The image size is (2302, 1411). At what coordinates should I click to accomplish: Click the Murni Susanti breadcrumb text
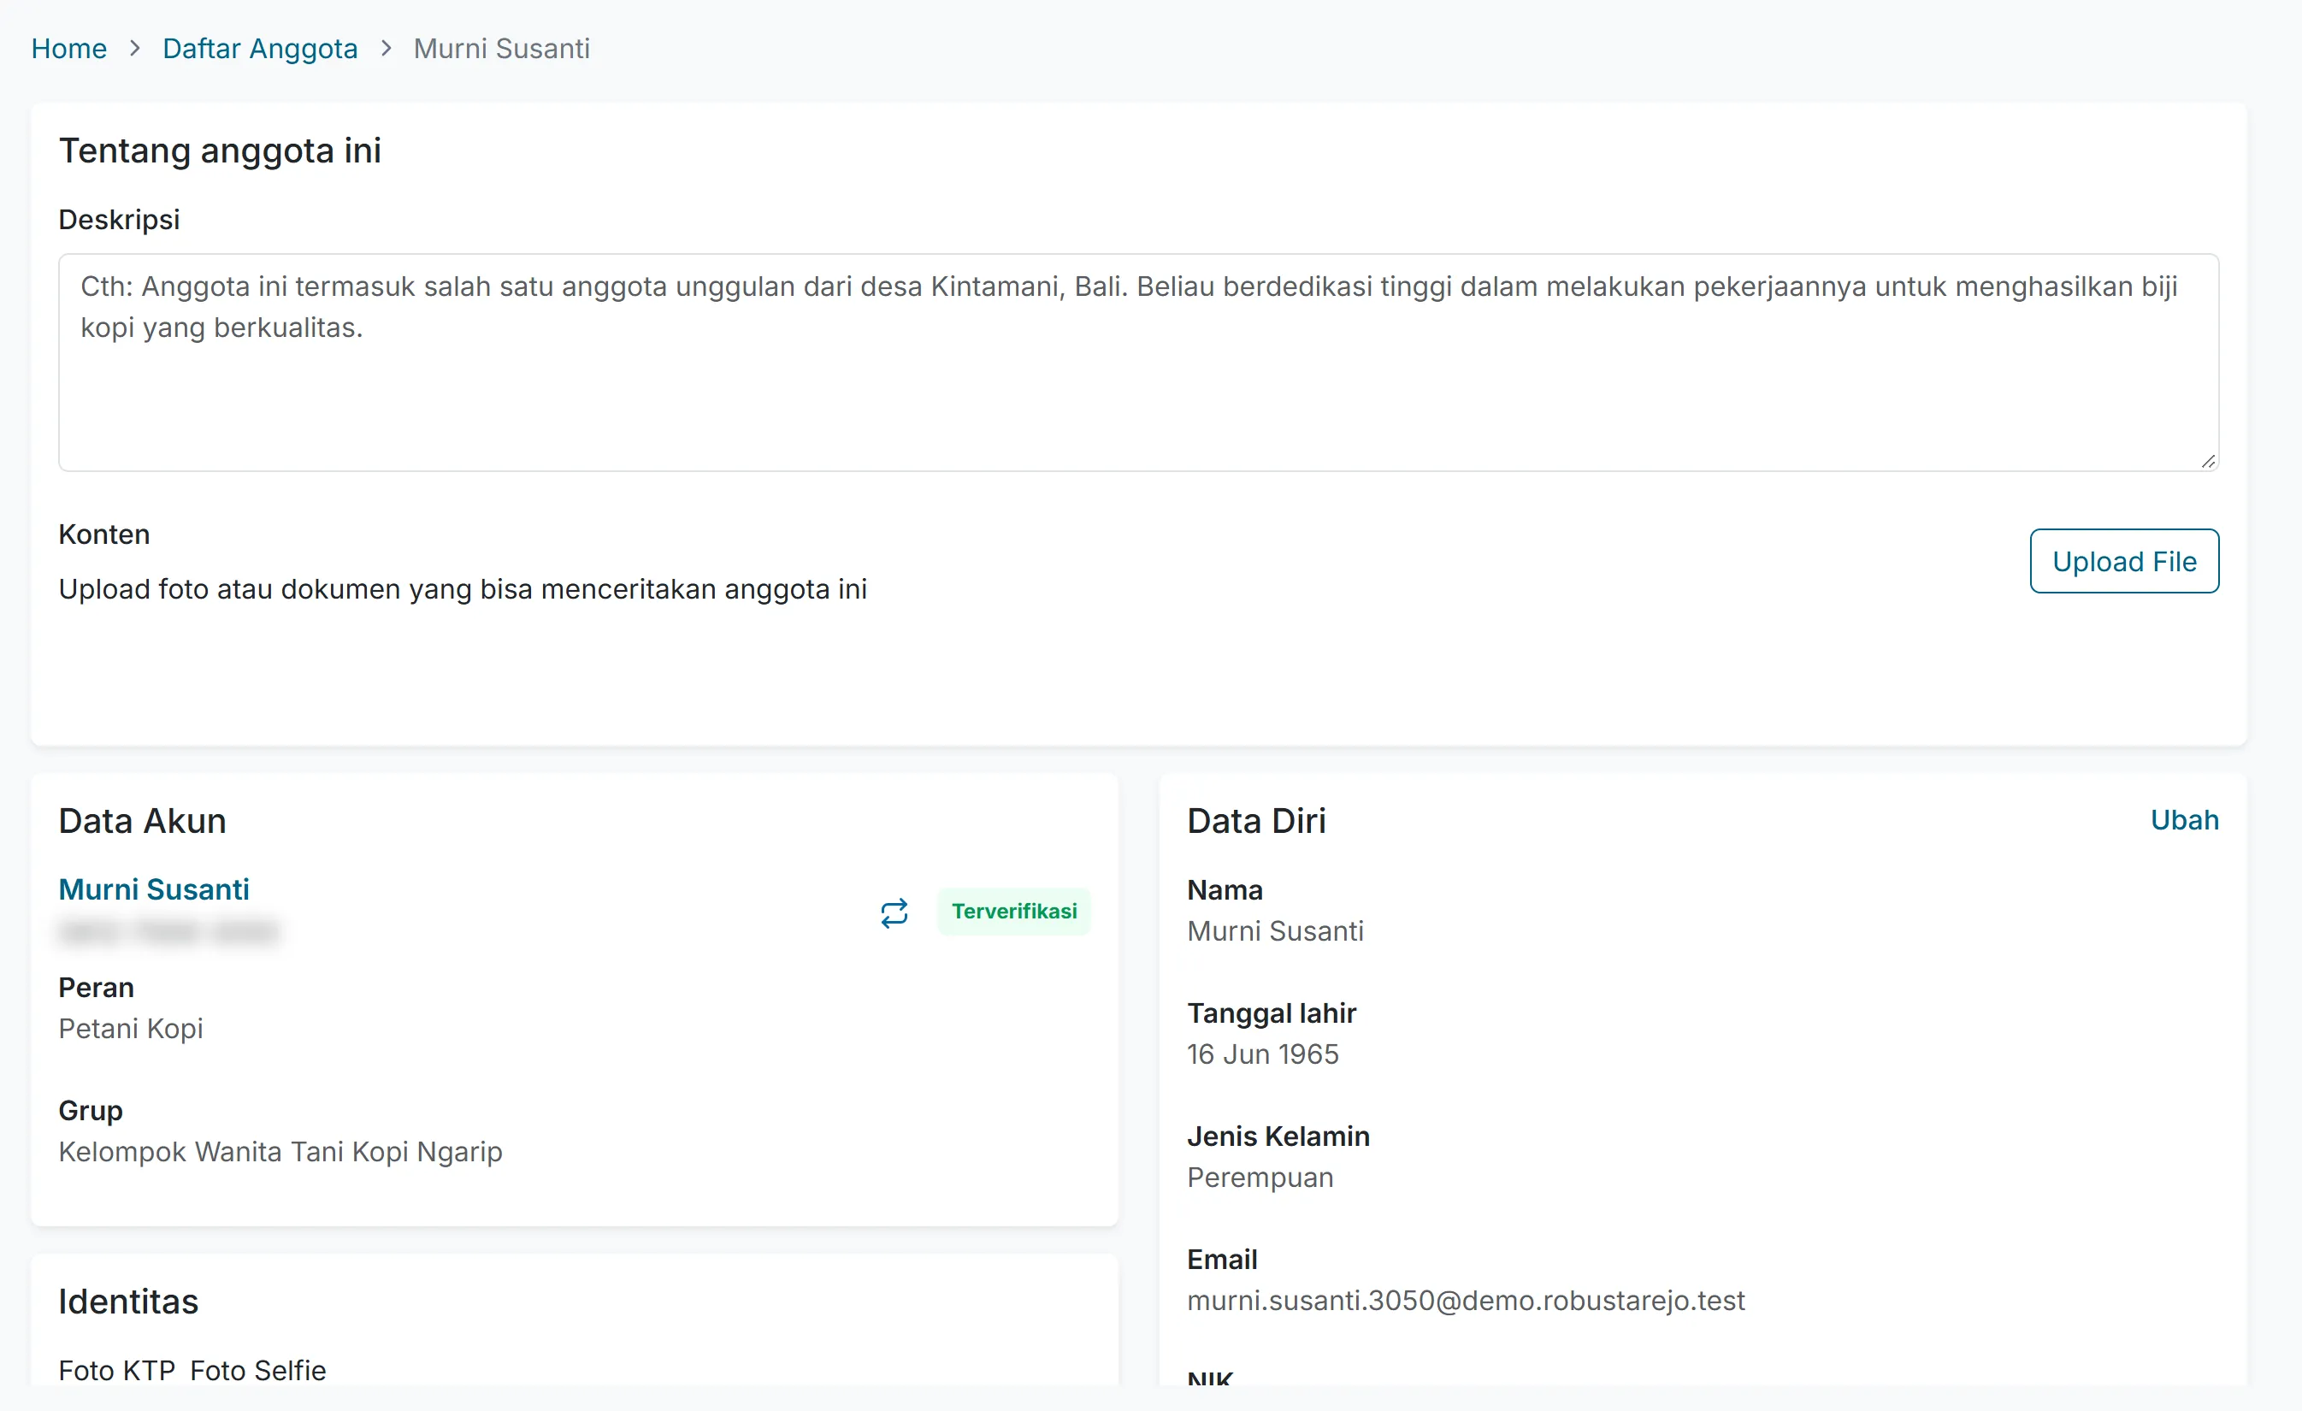click(x=502, y=48)
